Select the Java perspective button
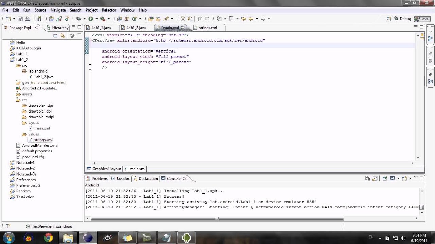 click(x=422, y=19)
